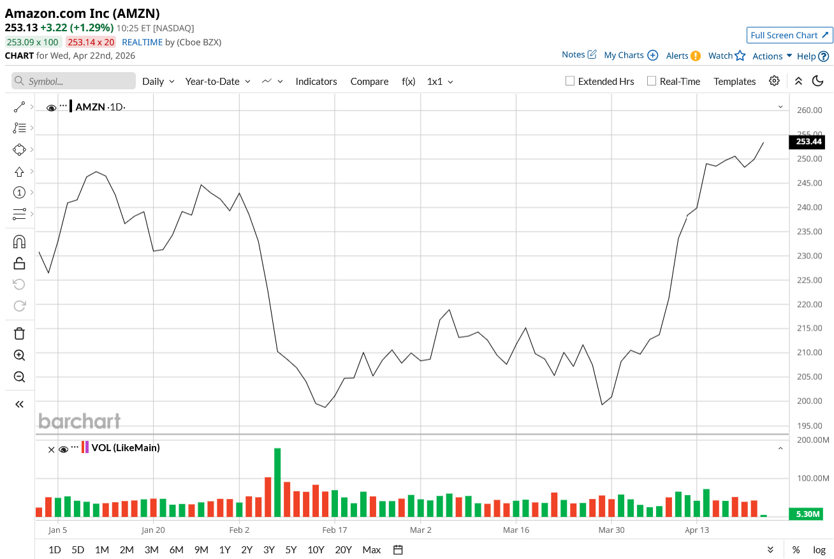Viewport: 834px width, 559px height.
Task: Open the VOL study three-dot menu
Action: click(x=75, y=447)
